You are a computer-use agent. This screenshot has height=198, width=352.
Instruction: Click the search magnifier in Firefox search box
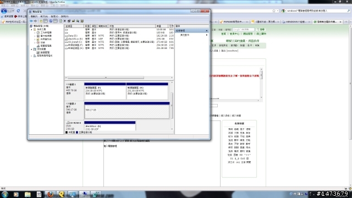coord(348,10)
